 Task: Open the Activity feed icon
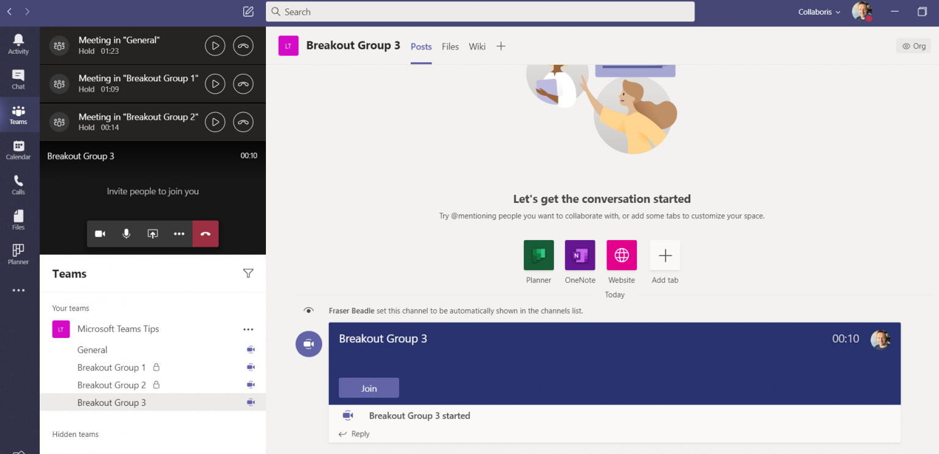pyautogui.click(x=18, y=42)
